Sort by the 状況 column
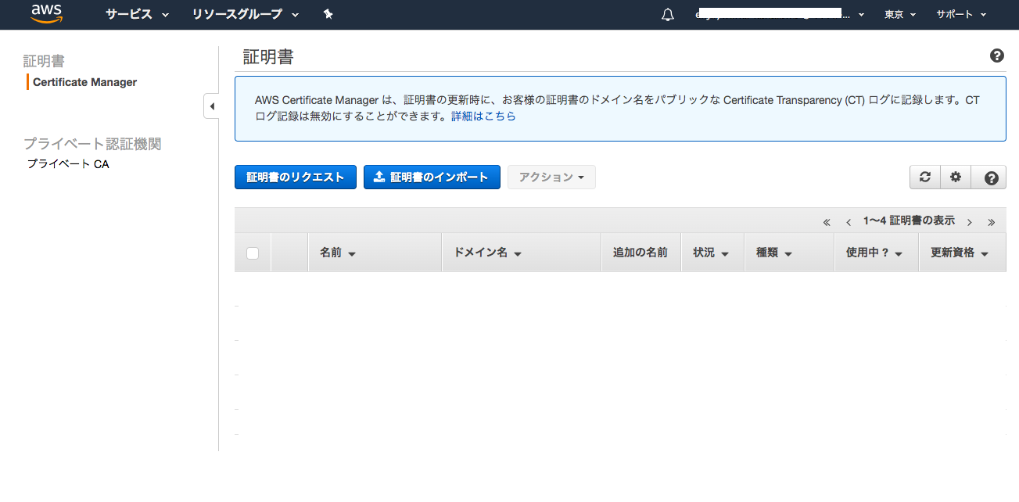 coord(711,253)
